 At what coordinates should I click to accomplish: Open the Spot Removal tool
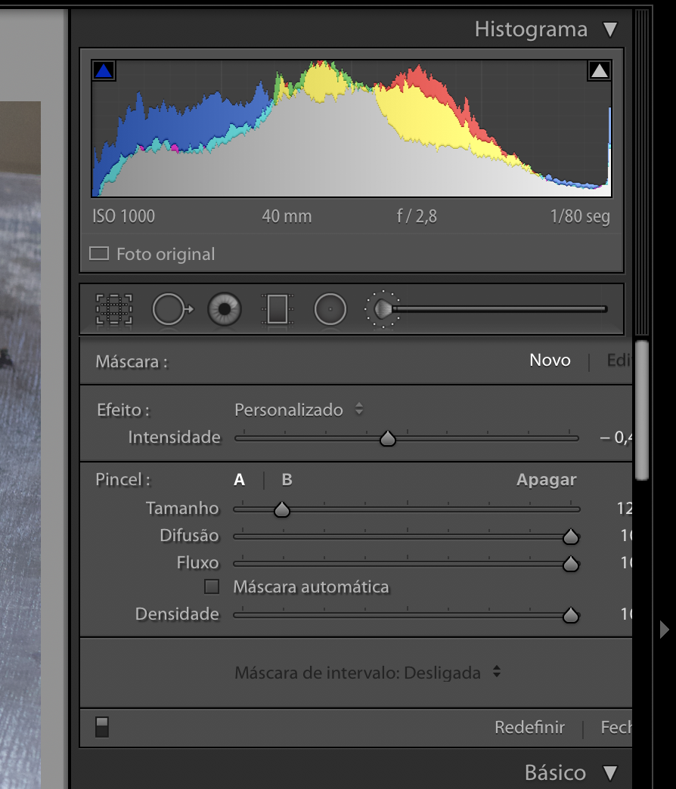click(172, 309)
